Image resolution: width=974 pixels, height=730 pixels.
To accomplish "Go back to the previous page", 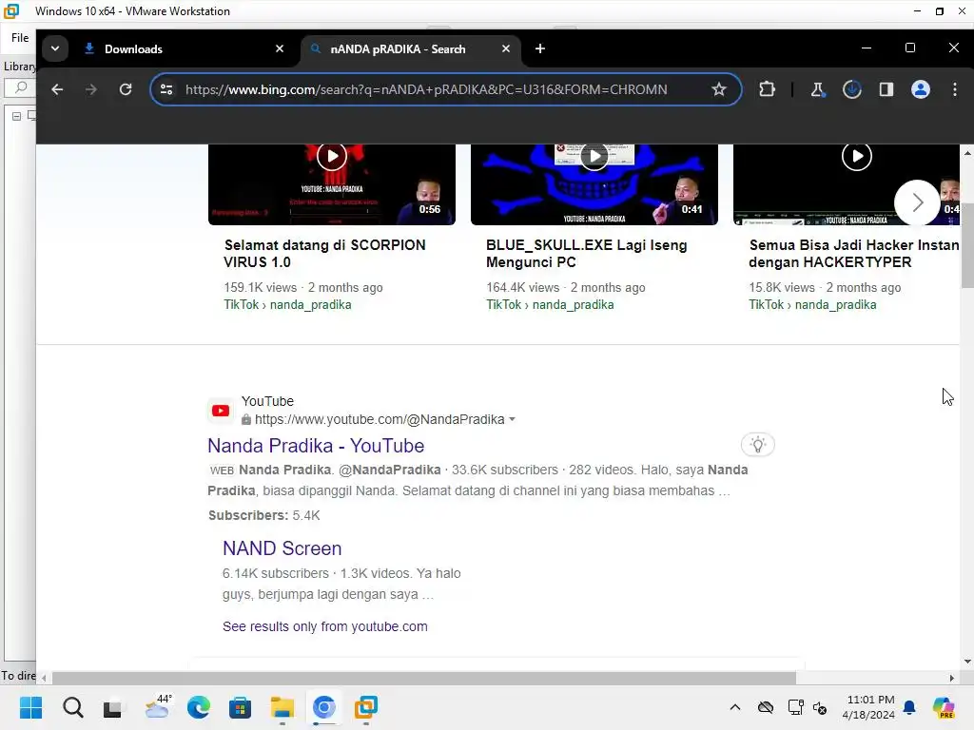I will [x=57, y=89].
